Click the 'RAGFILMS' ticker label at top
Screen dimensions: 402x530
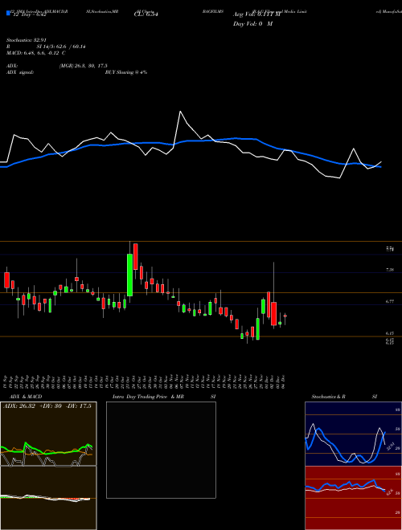coord(213,11)
